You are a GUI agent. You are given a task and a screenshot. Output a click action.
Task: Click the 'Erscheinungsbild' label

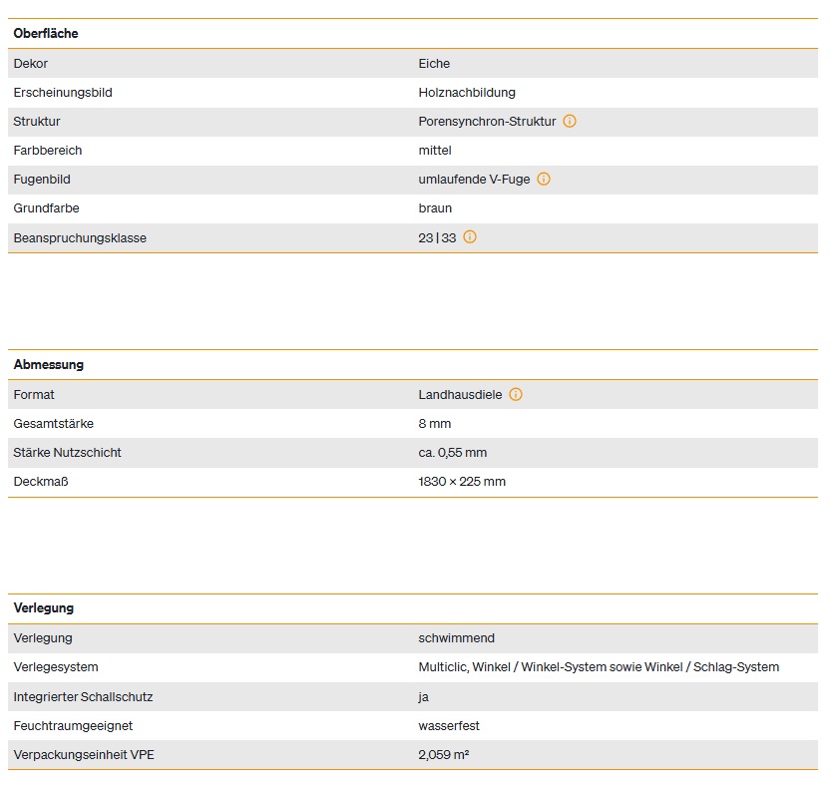(63, 93)
